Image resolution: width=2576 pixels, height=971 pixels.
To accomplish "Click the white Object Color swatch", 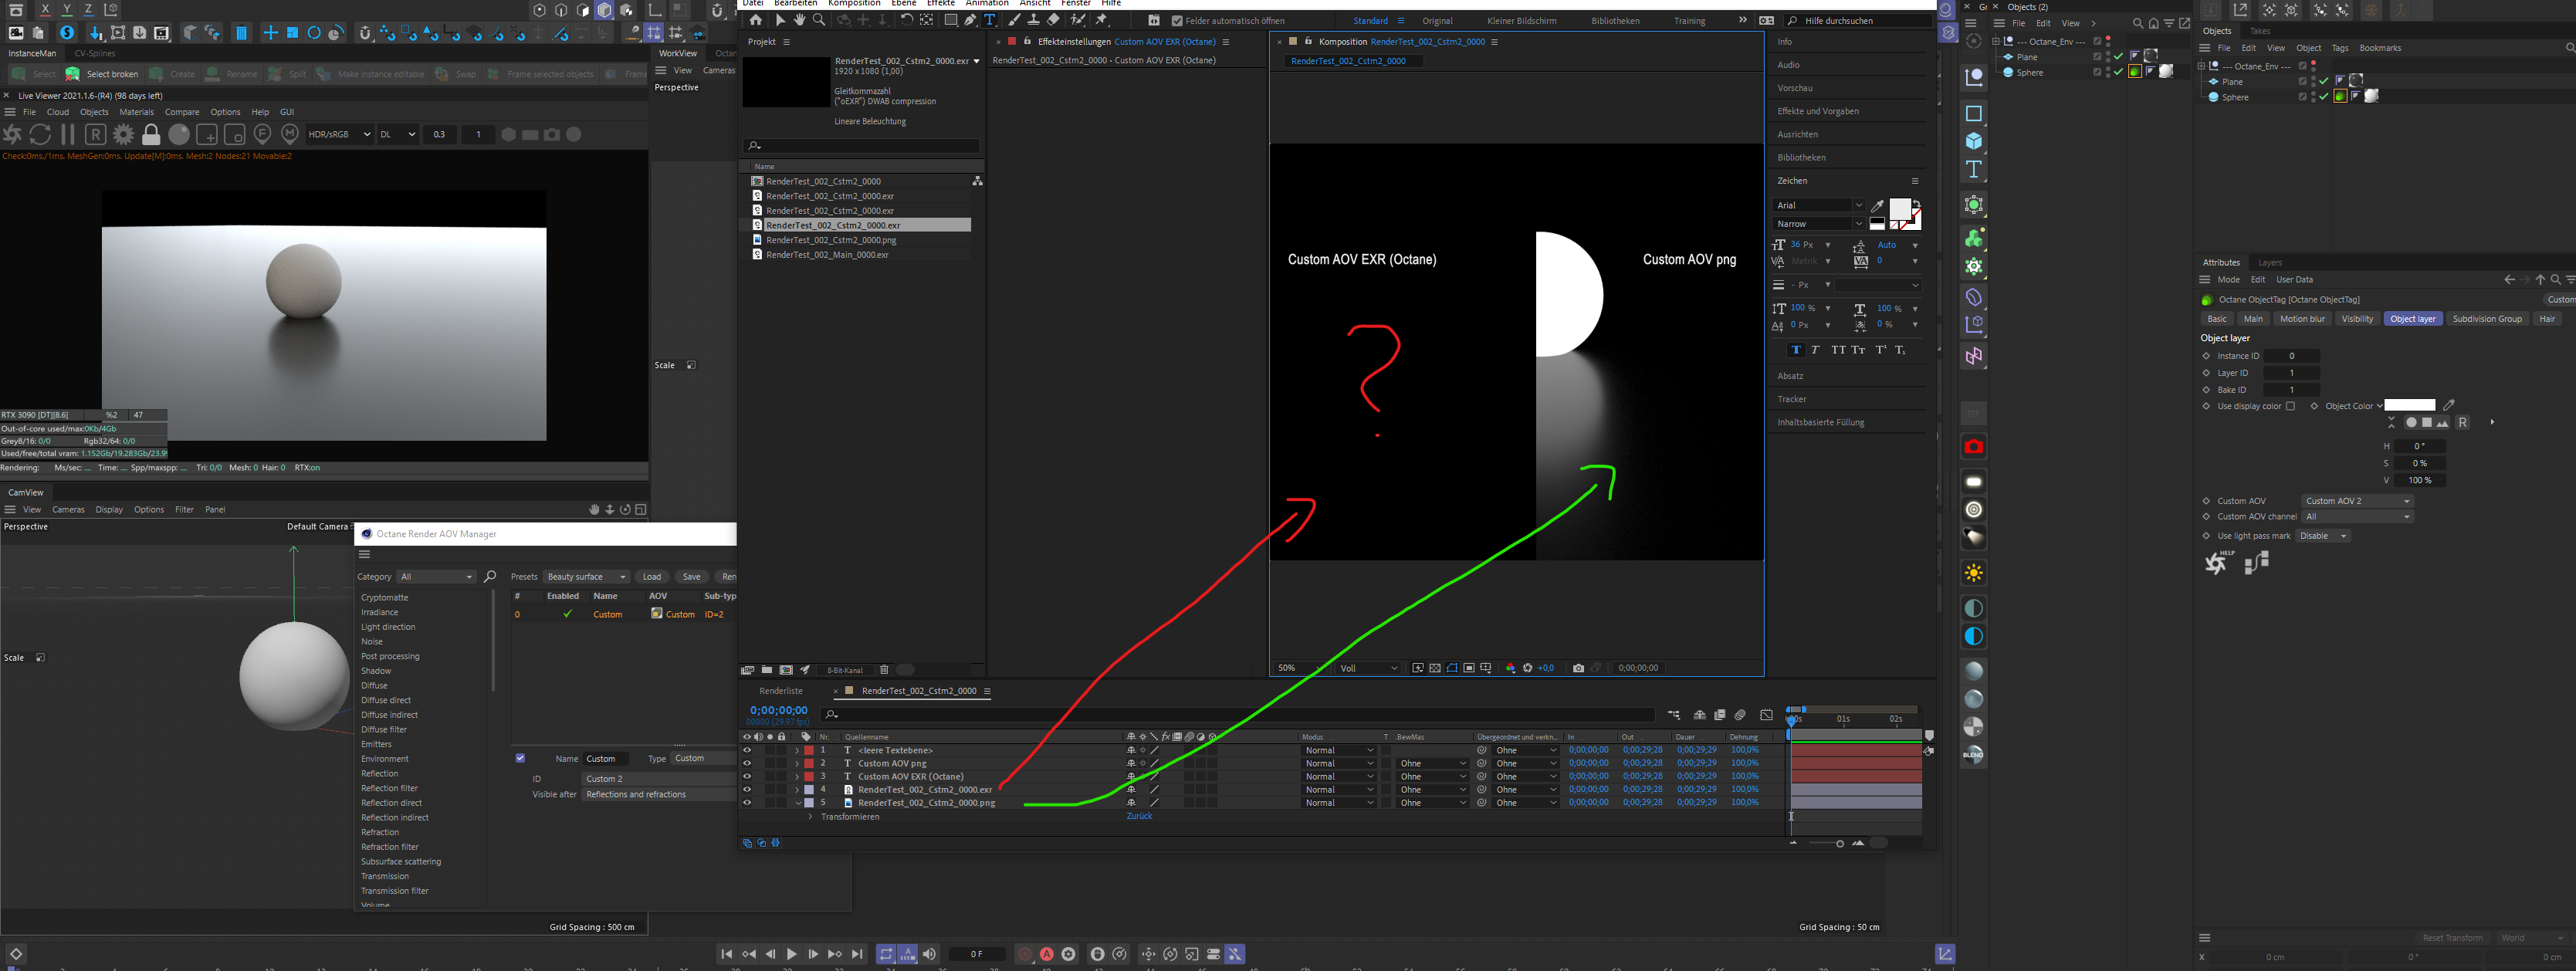I will click(2409, 406).
